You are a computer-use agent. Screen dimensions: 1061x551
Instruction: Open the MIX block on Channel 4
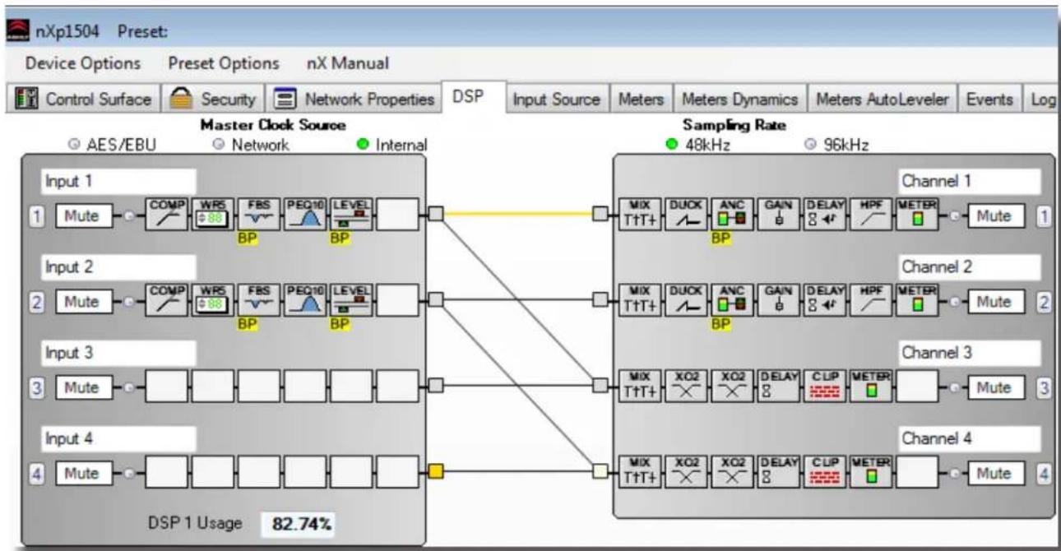pyautogui.click(x=640, y=473)
